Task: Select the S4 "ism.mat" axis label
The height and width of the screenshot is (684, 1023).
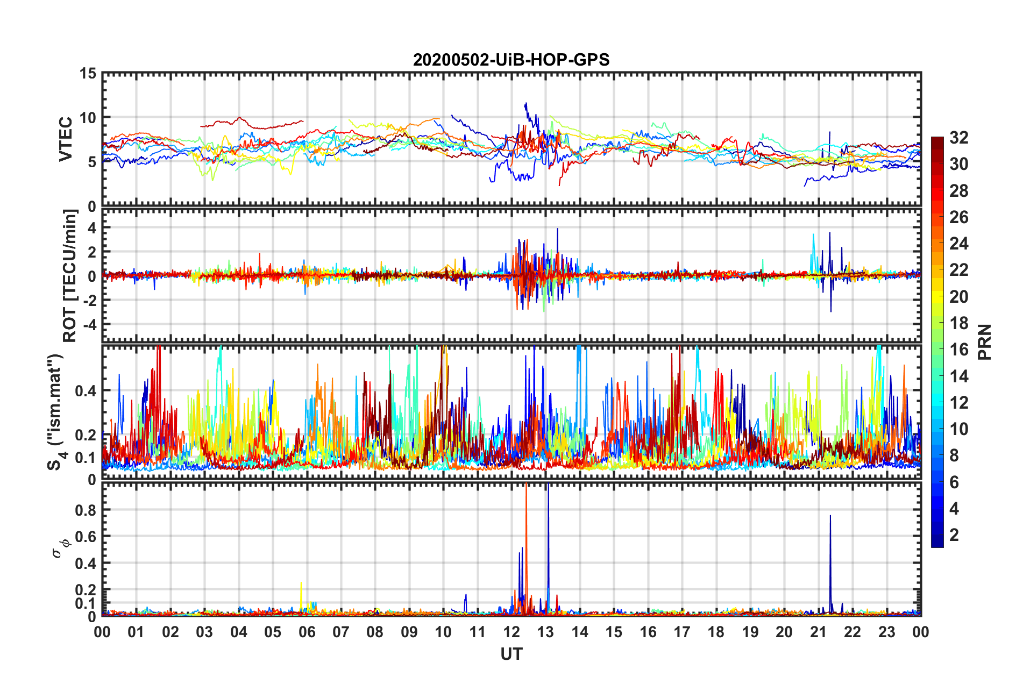Action: click(x=56, y=412)
